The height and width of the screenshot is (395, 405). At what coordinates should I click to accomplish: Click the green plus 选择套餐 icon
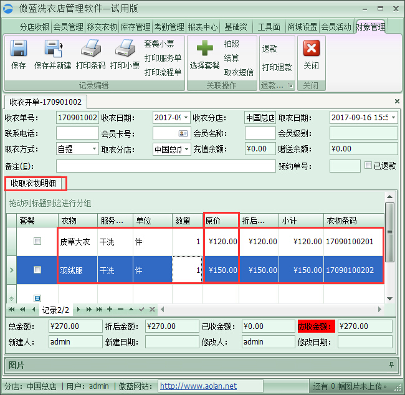pyautogui.click(x=204, y=48)
